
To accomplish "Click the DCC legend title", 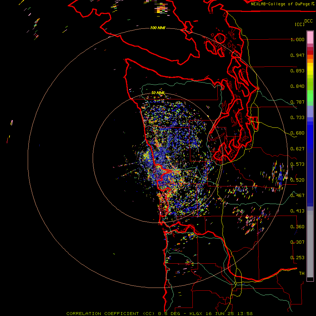I will coord(308,21).
